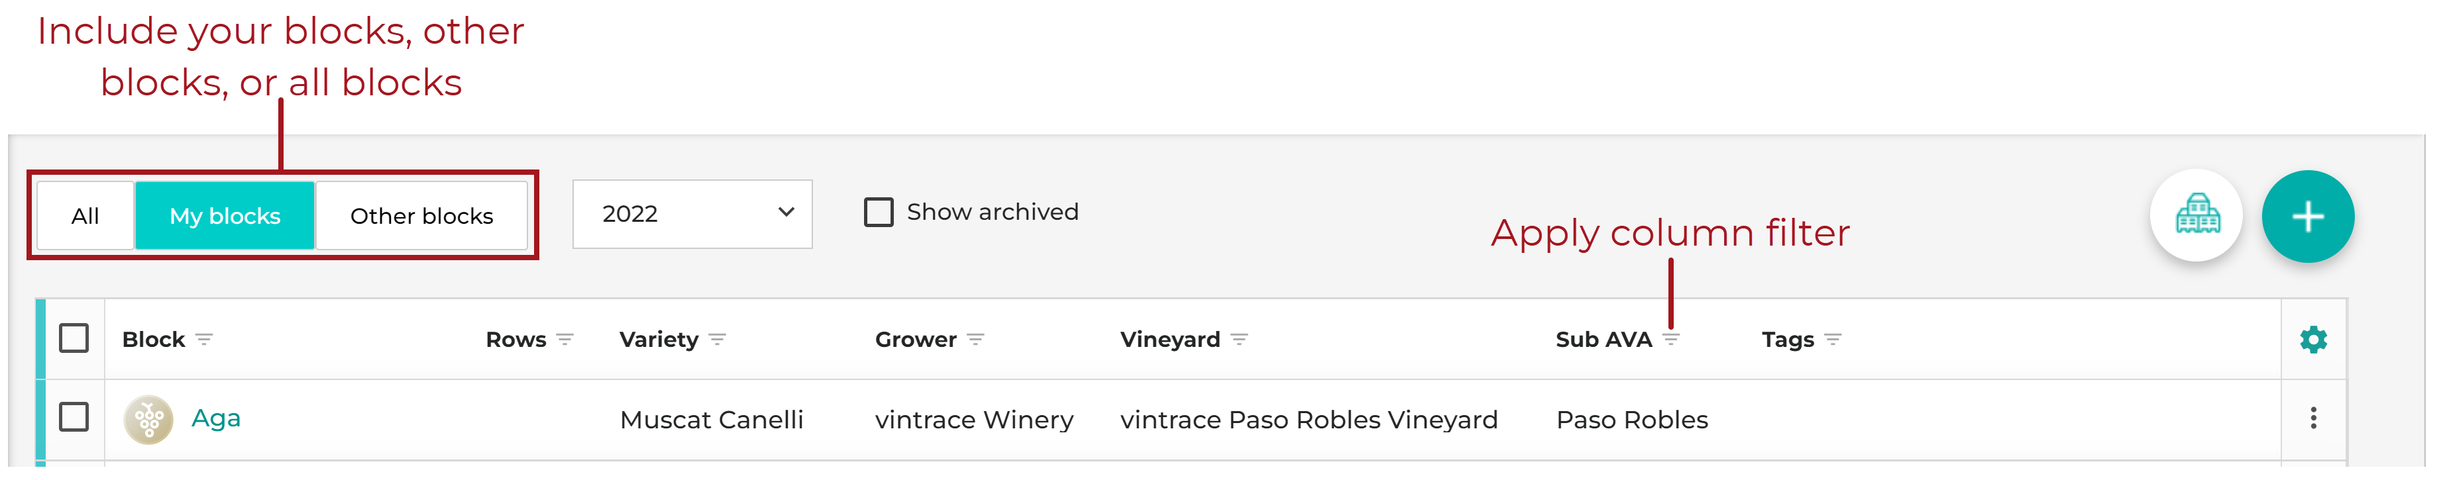2439x480 pixels.
Task: Toggle the select-all header checkbox
Action: click(x=74, y=338)
